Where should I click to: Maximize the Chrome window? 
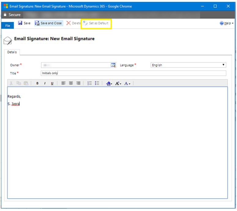click(215, 6)
